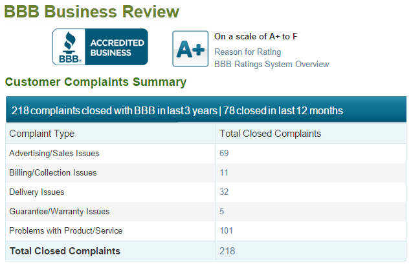Click the BBB torch logo
411x264 pixels.
pyautogui.click(x=69, y=47)
